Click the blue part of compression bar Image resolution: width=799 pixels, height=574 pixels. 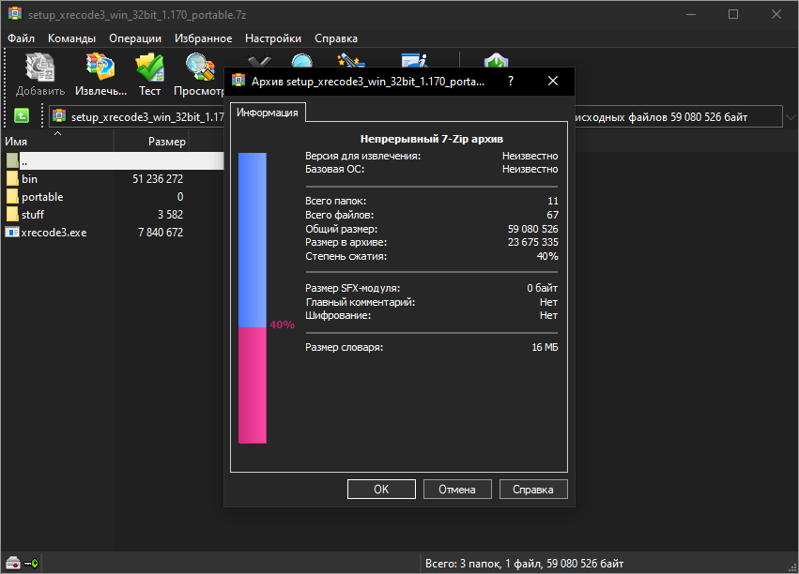point(253,240)
